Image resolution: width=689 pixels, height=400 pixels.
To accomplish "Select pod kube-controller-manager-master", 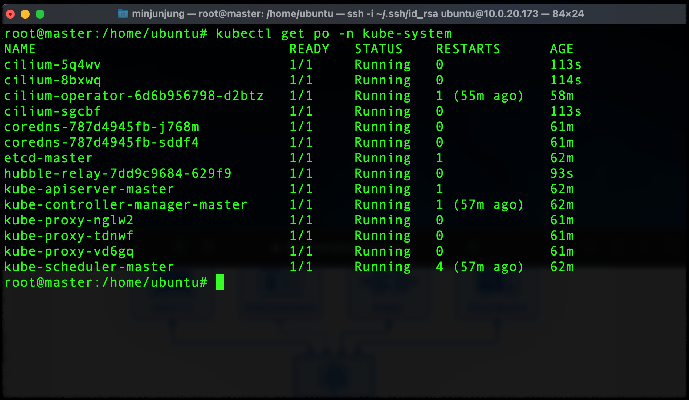I will [x=126, y=205].
